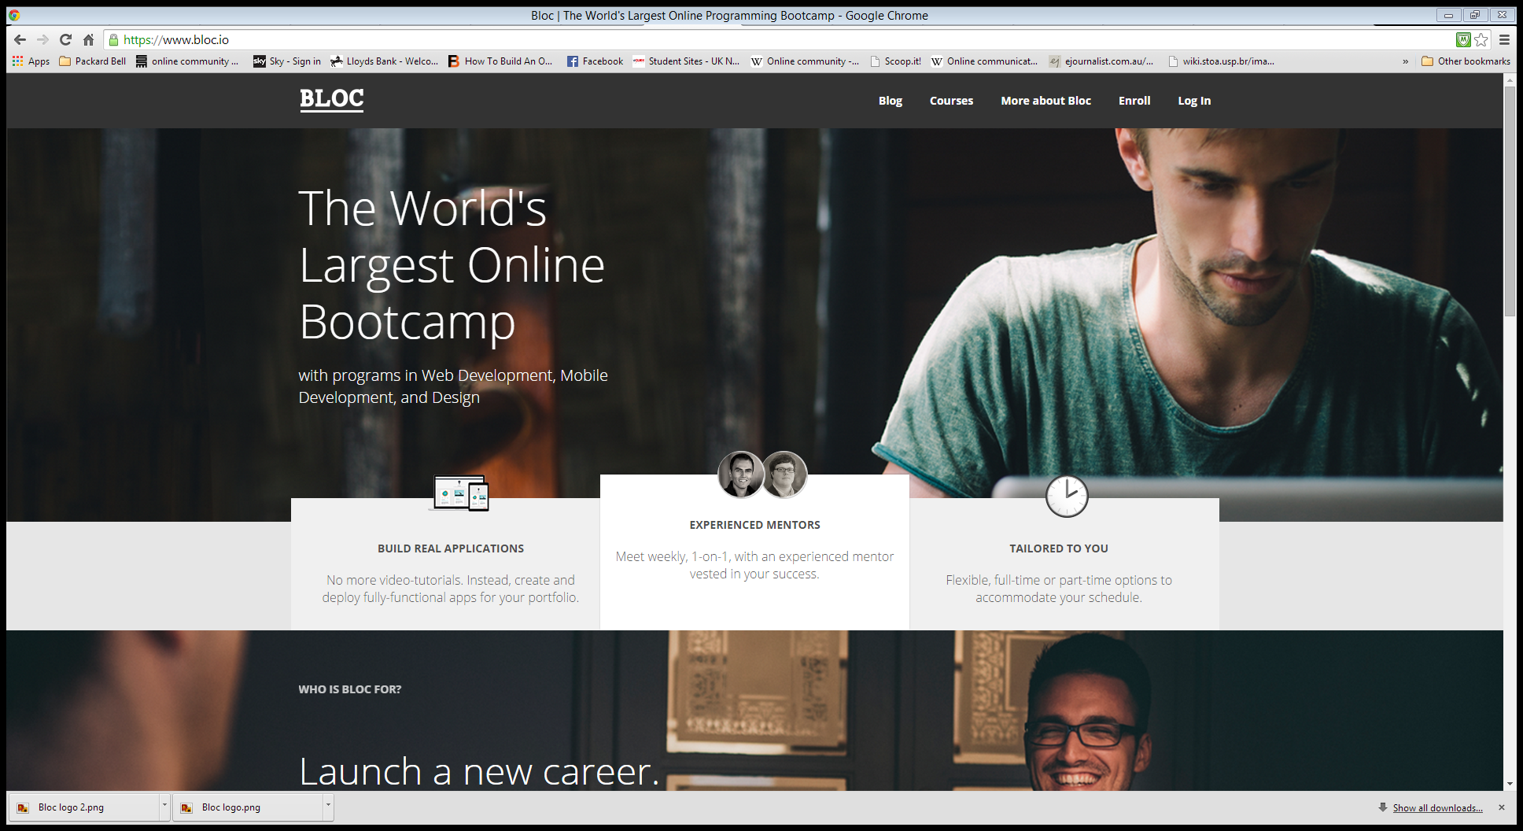Open the ejournalist.com.au bookmark
The image size is (1523, 831).
(1101, 61)
